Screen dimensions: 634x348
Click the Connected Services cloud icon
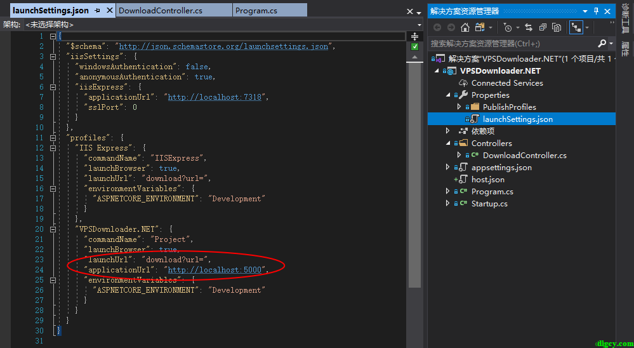pos(463,83)
